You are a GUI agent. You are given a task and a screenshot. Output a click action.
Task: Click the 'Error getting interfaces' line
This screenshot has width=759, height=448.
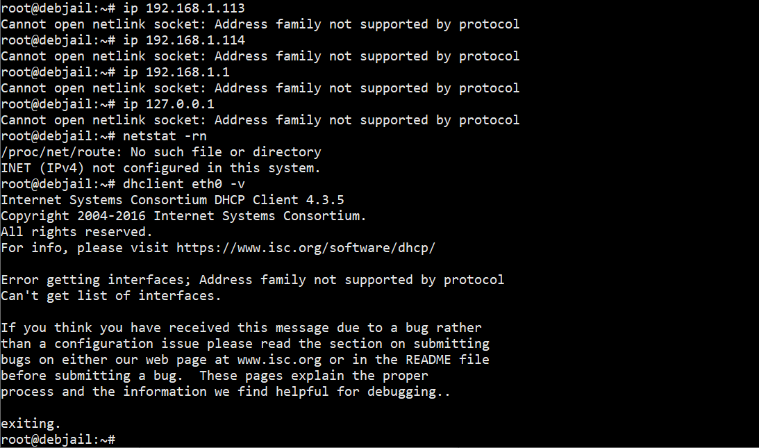coord(253,280)
